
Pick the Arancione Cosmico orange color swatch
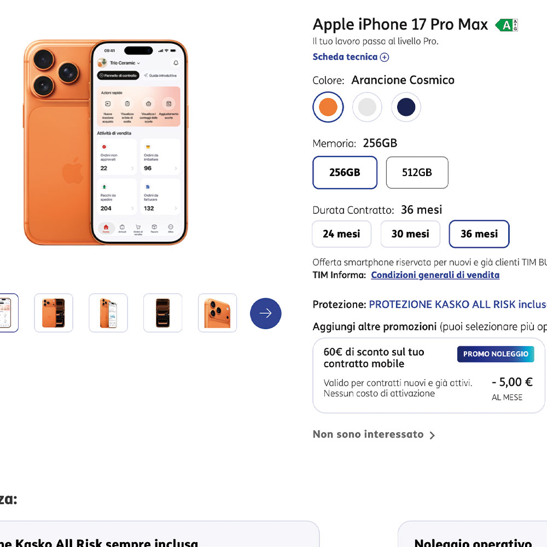[x=328, y=107]
